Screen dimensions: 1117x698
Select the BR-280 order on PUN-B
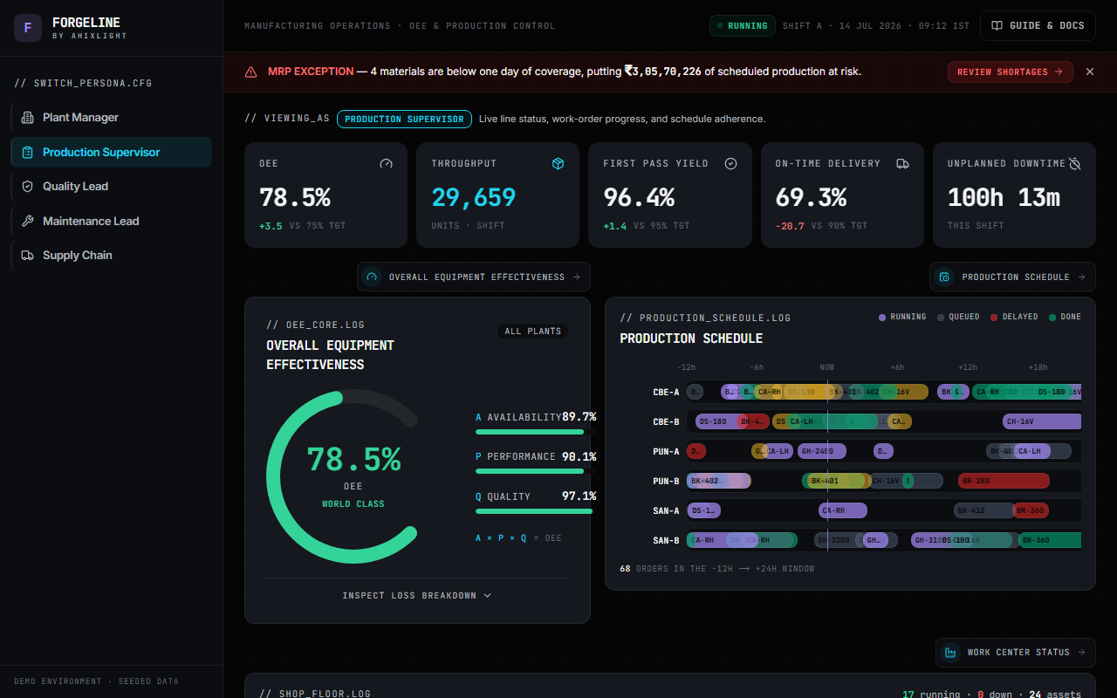click(1004, 481)
